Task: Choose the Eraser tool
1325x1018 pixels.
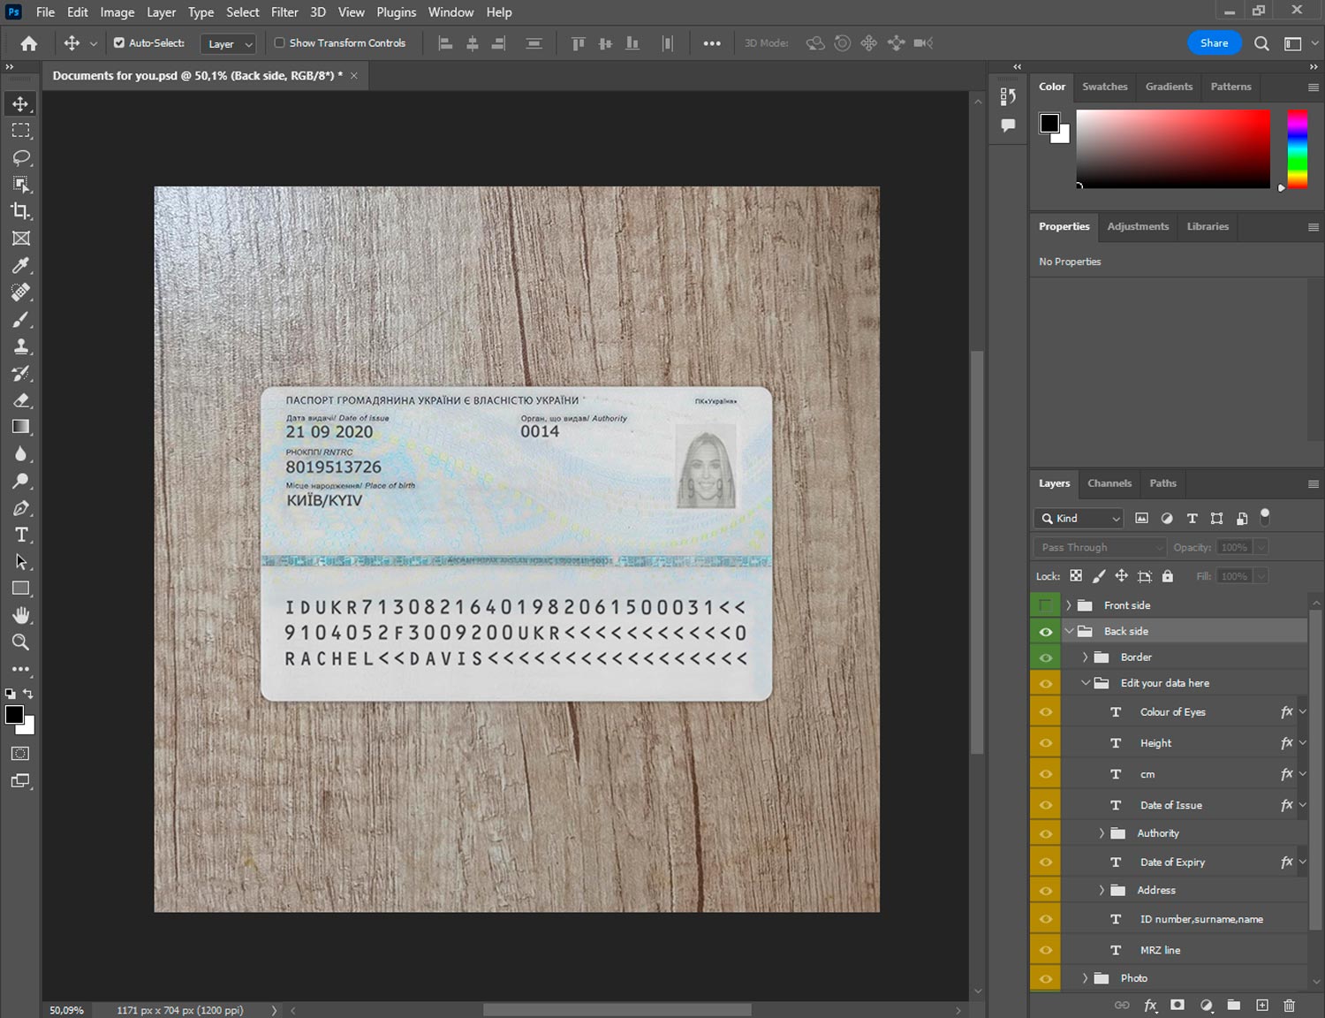Action: click(x=20, y=400)
